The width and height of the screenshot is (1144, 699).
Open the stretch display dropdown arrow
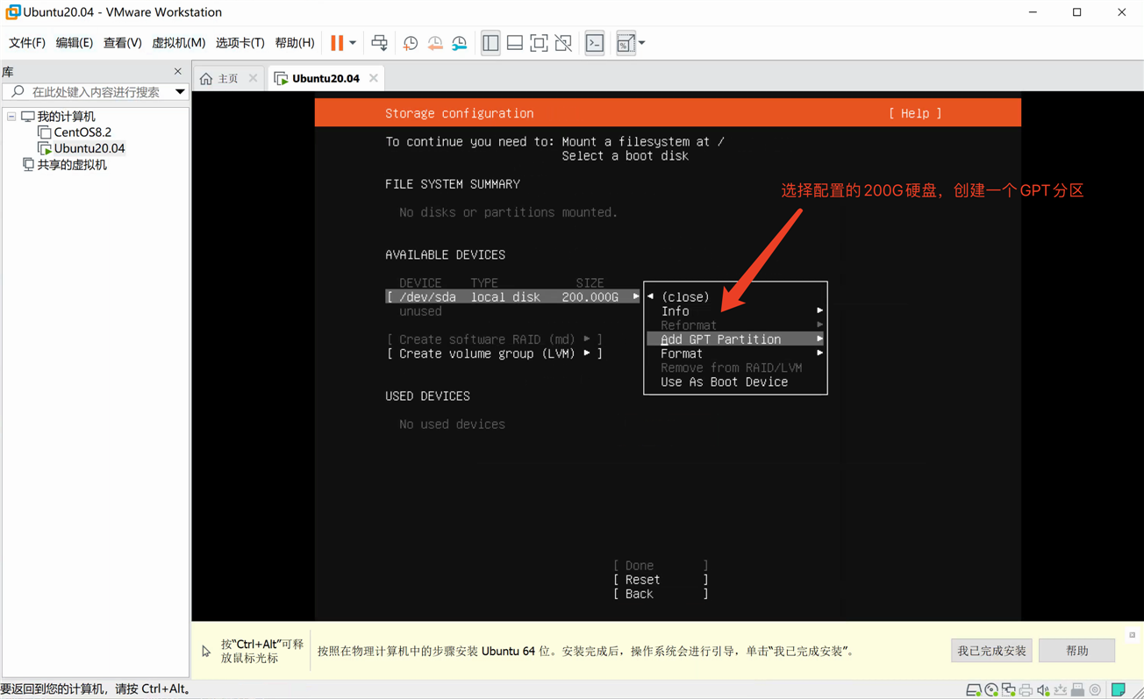[642, 43]
